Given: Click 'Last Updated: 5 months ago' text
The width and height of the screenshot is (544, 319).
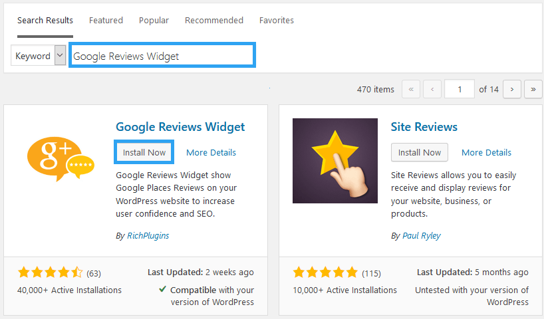Looking at the screenshot, I should (473, 272).
